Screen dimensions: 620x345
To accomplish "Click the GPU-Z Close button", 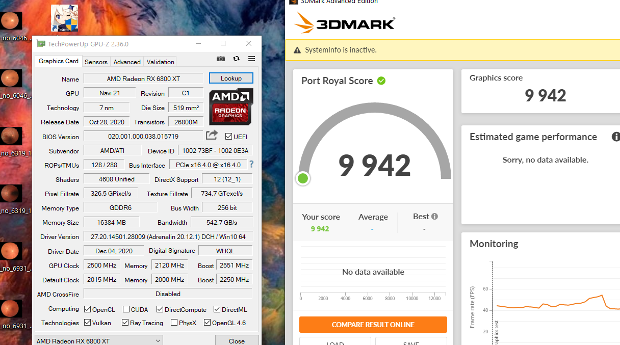I will [237, 340].
